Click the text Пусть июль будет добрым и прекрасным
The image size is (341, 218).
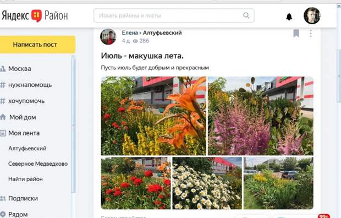pos(155,68)
